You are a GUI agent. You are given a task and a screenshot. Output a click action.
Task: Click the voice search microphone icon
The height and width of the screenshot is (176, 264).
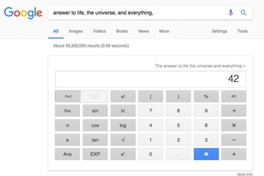click(231, 13)
